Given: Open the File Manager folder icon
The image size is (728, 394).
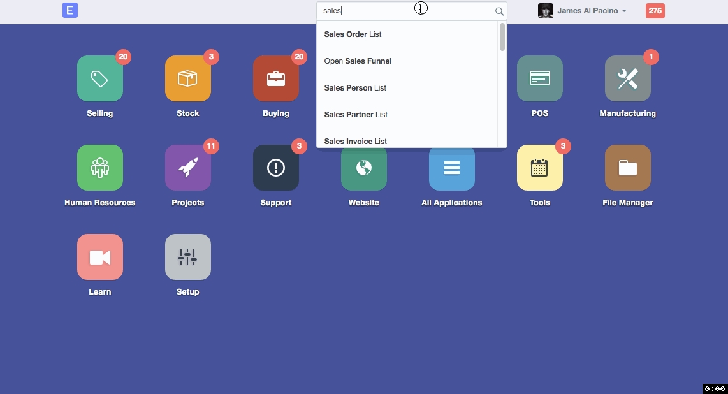Looking at the screenshot, I should point(628,168).
